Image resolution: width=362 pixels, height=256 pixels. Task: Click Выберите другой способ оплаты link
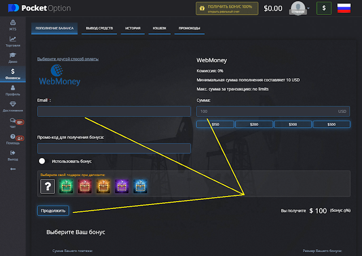[68, 59]
